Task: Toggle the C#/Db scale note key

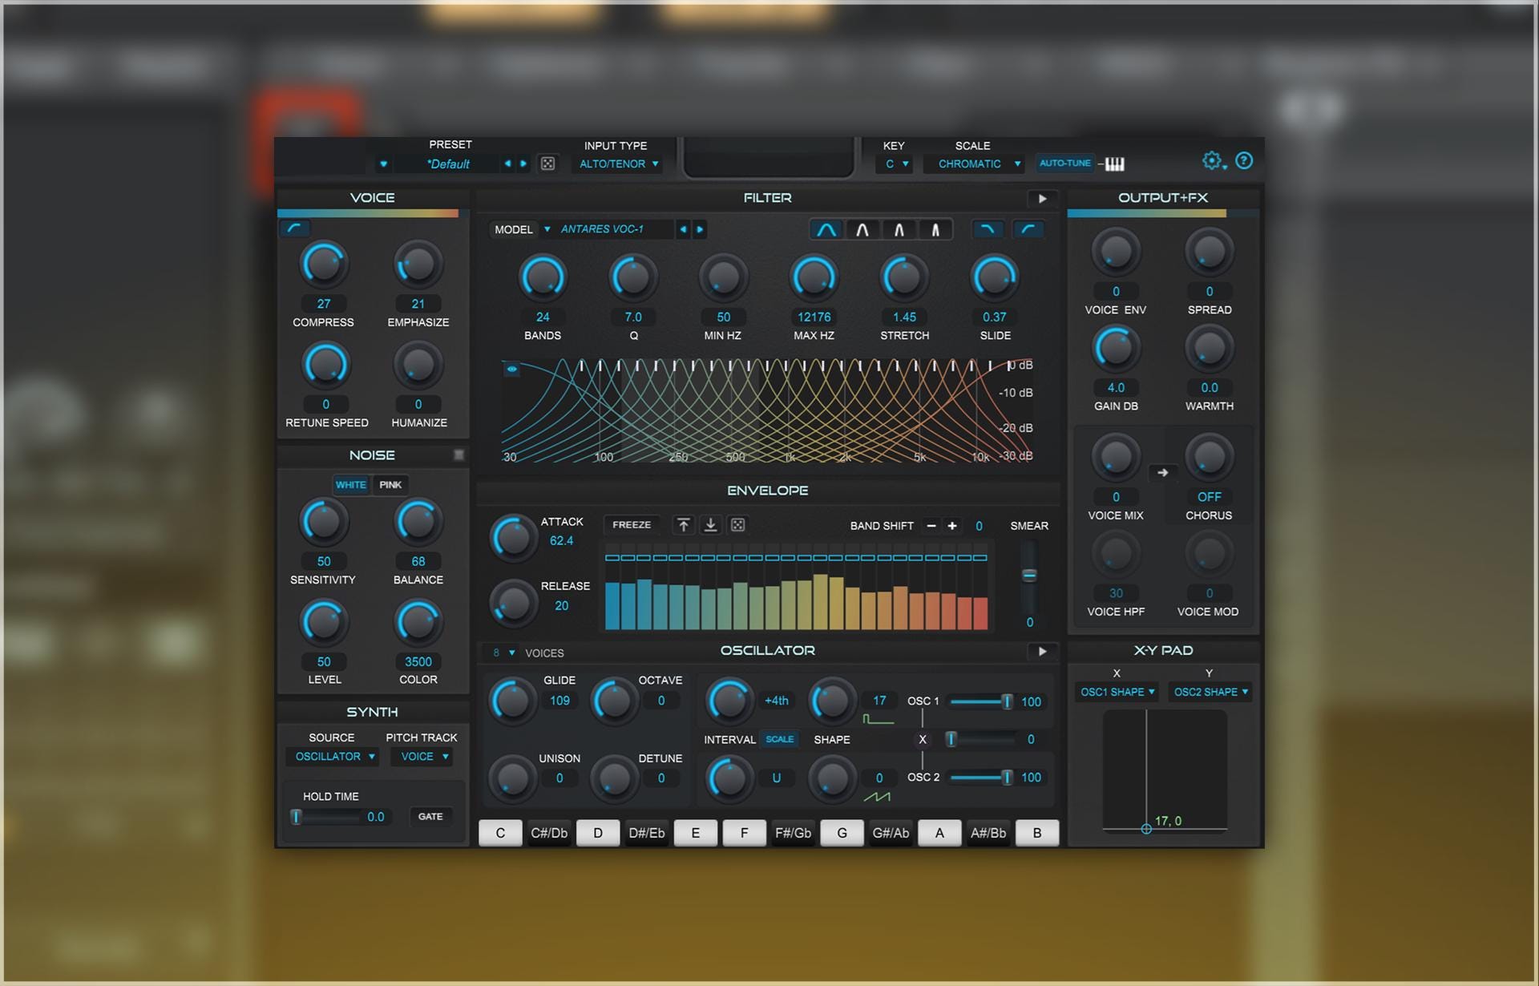Action: point(549,833)
